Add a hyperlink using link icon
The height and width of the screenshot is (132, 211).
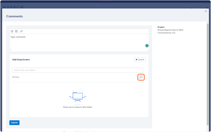[x=21, y=31]
